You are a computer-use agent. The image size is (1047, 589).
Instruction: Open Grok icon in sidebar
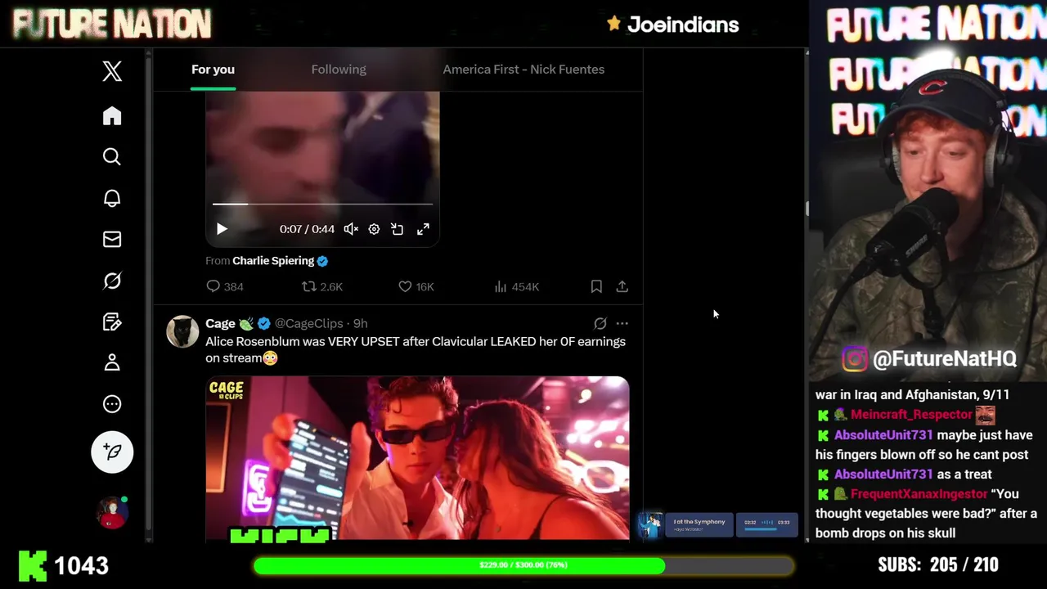tap(112, 281)
